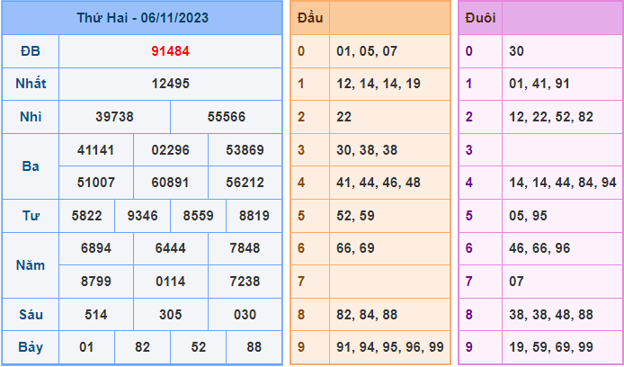Select the Bảy row label

coord(31,347)
